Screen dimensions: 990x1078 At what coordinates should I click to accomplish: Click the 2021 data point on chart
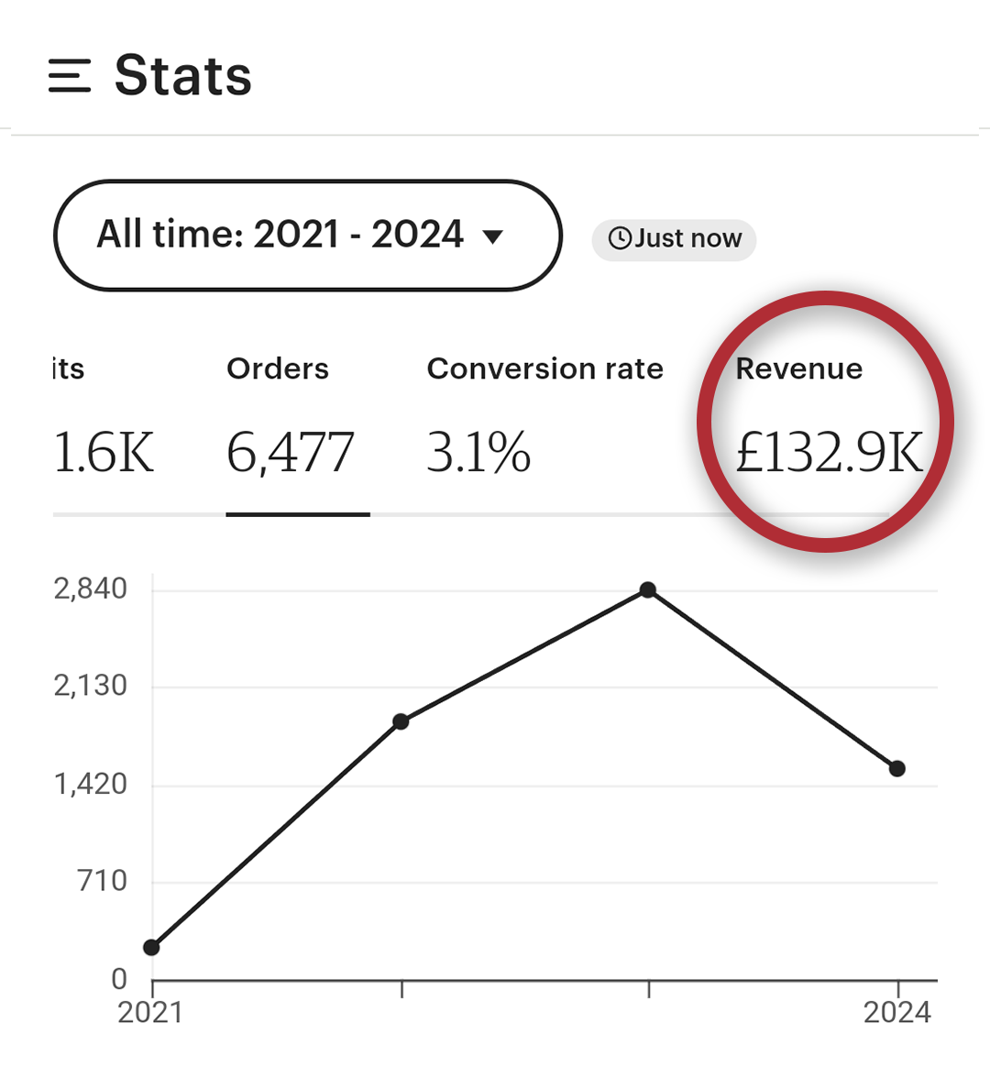click(x=151, y=947)
